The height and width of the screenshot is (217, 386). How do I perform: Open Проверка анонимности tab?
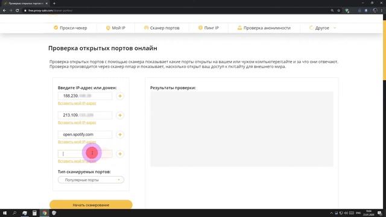264,28
